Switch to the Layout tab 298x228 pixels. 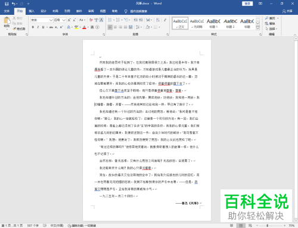coord(55,11)
